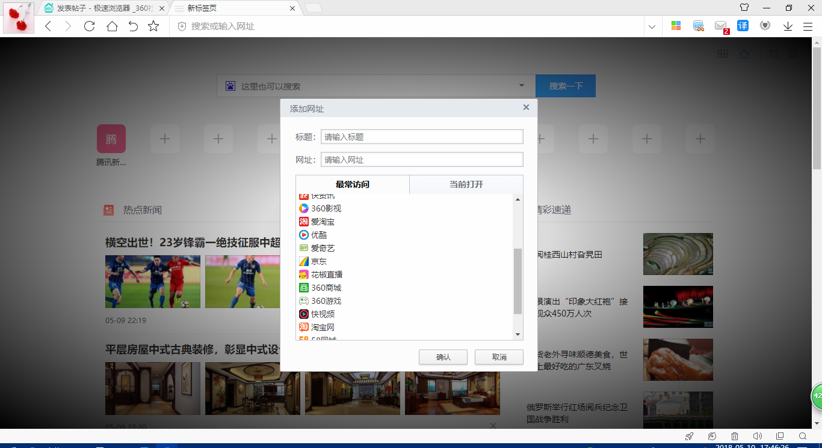Click the ad-block leaf icon in status bar
The width and height of the screenshot is (822, 448).
point(712,436)
